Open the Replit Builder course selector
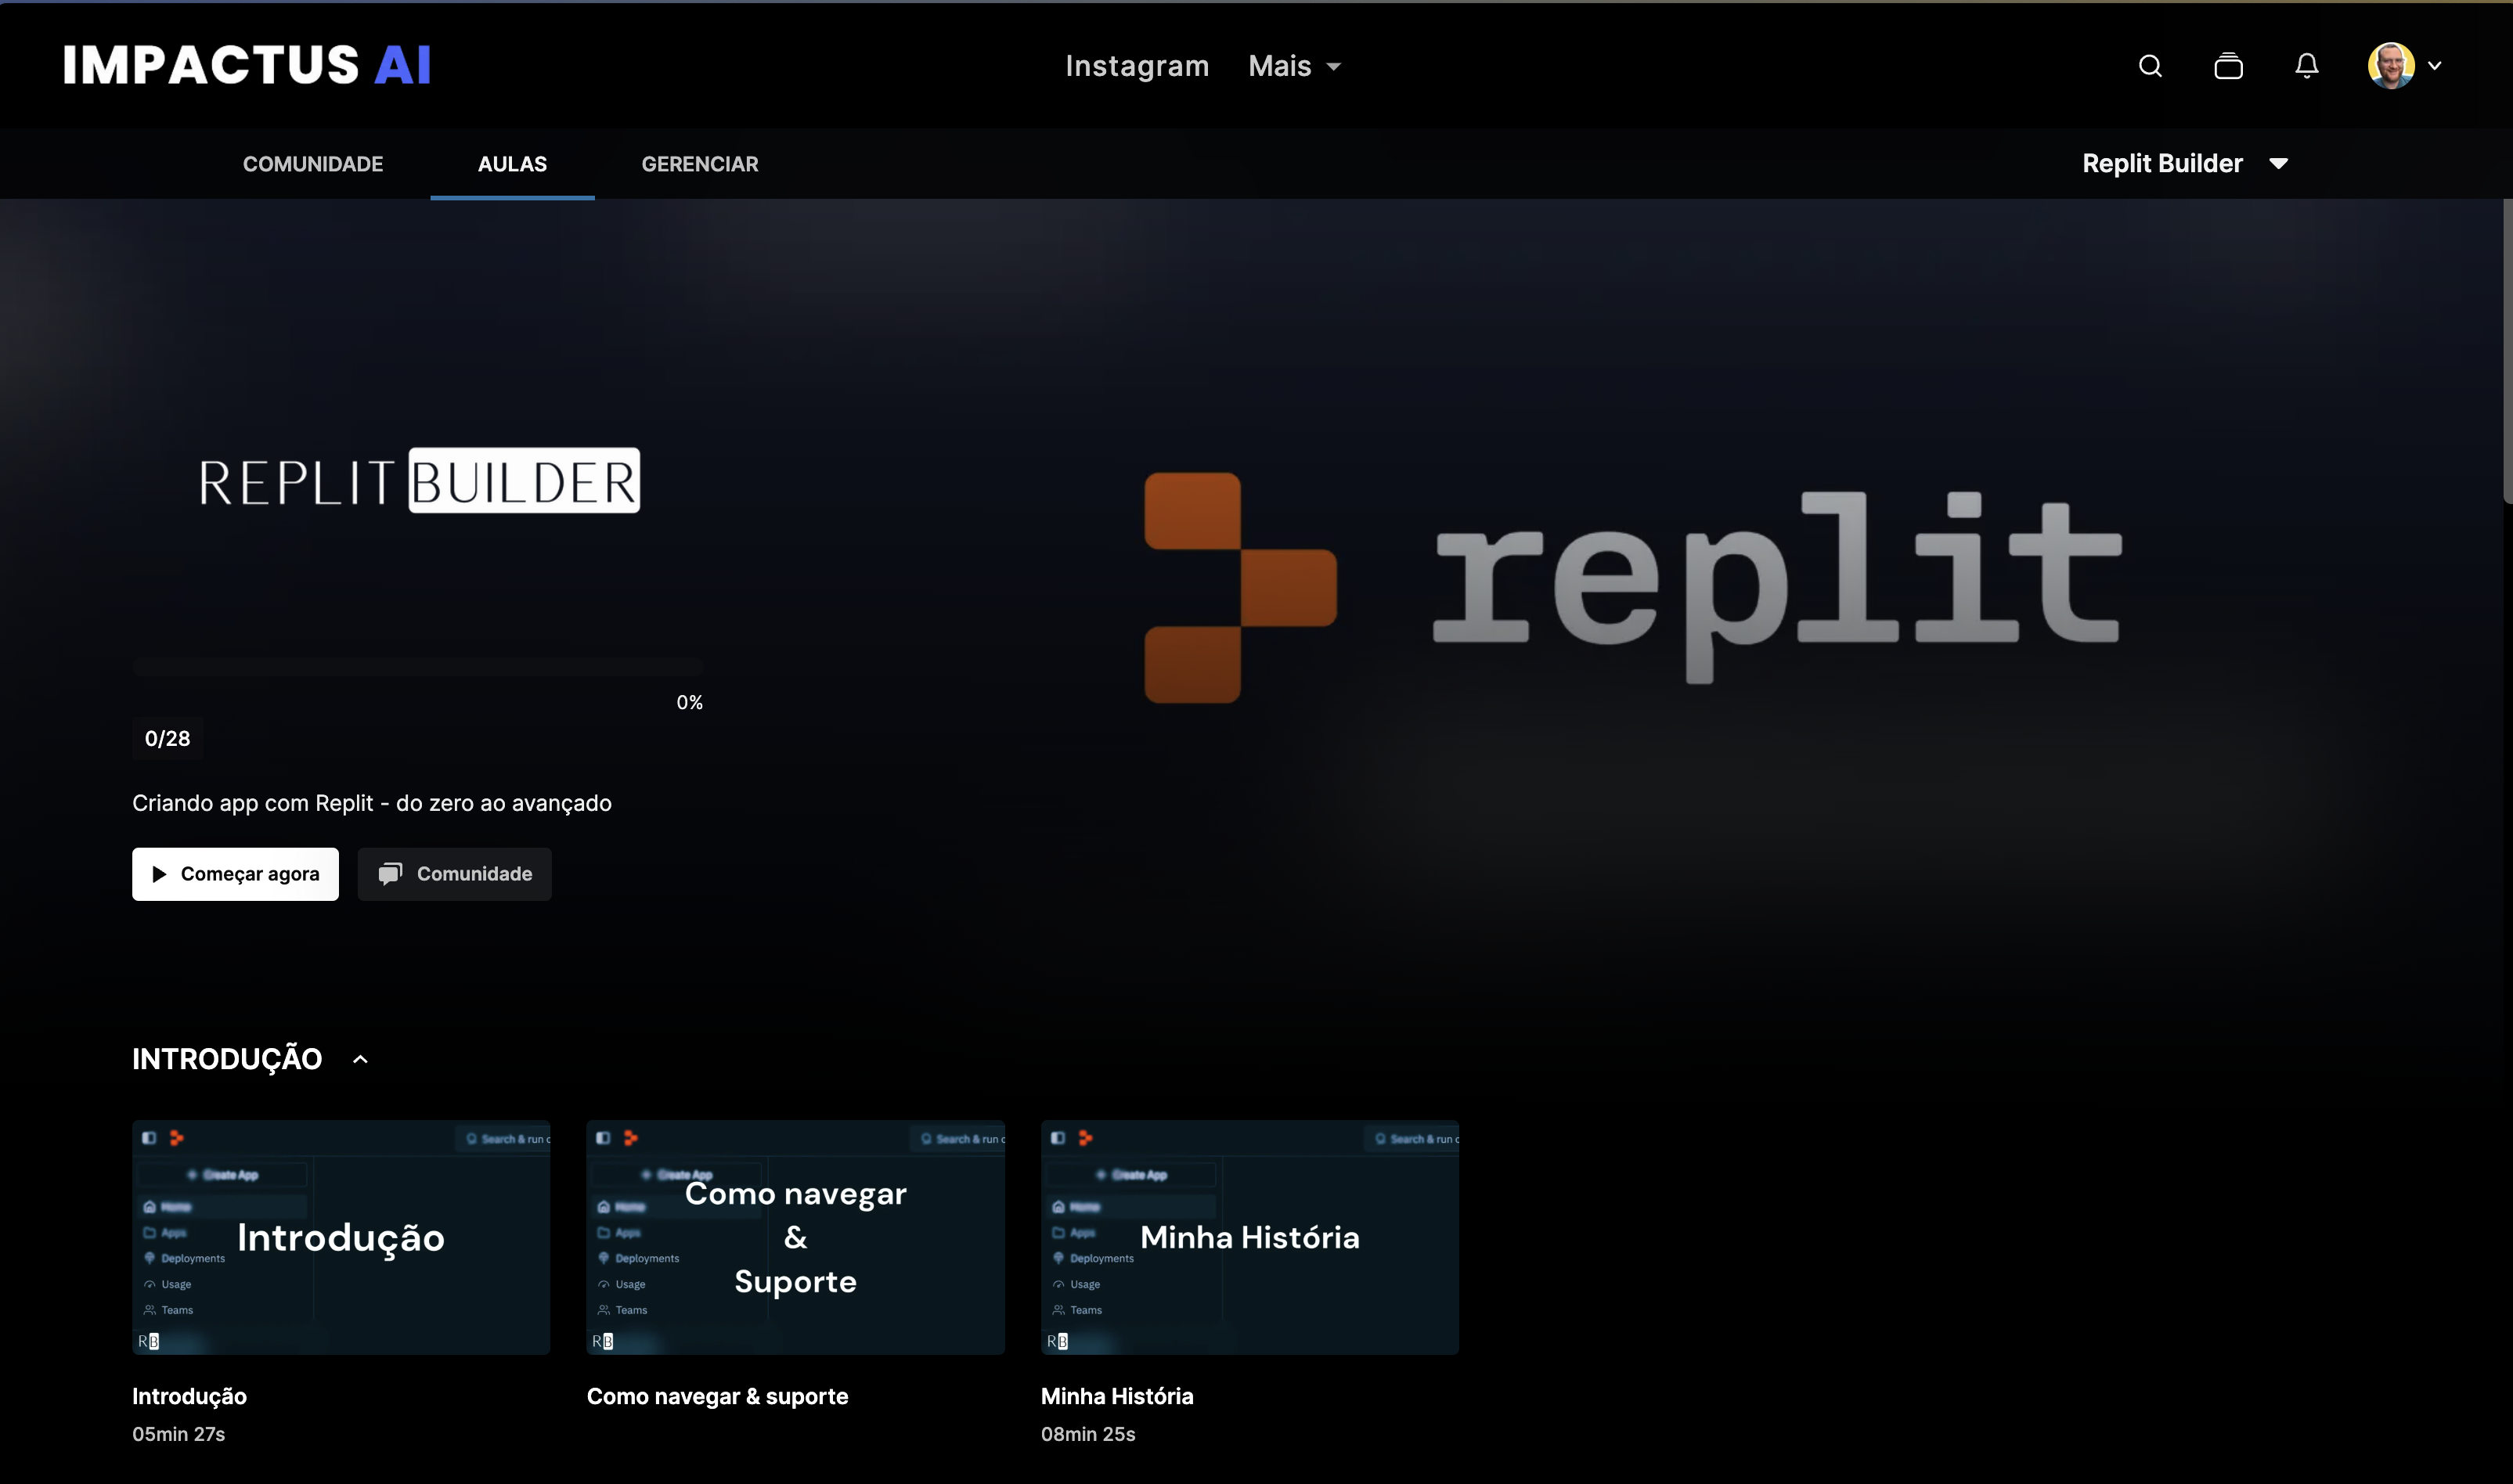This screenshot has height=1484, width=2513. (x=2185, y=163)
